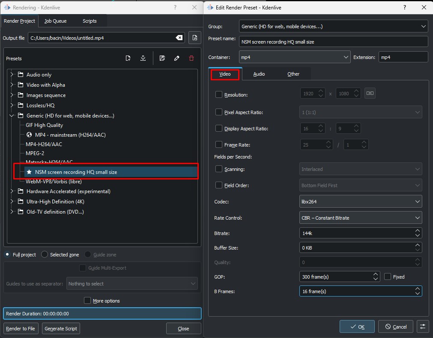The image size is (433, 338).
Task: Expand the Ultra-High Definition 4K group
Action: pos(12,201)
